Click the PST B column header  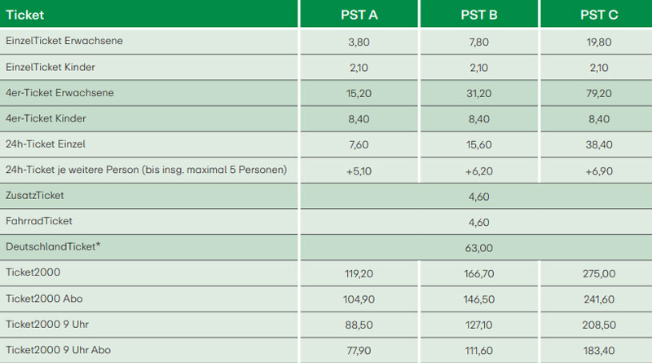[478, 15]
